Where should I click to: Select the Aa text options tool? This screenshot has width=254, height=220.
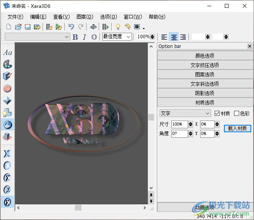pos(7,53)
